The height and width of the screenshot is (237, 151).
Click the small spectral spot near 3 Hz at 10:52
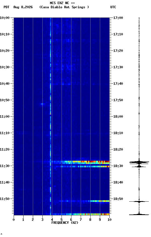point(42,104)
